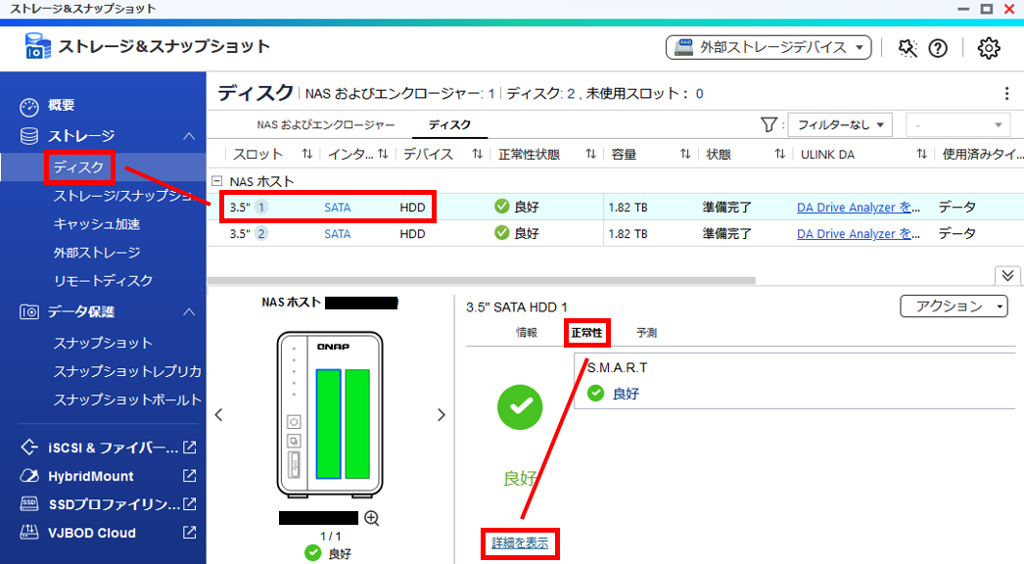
Task: Click the horizontal table scrollbar
Action: (482, 280)
